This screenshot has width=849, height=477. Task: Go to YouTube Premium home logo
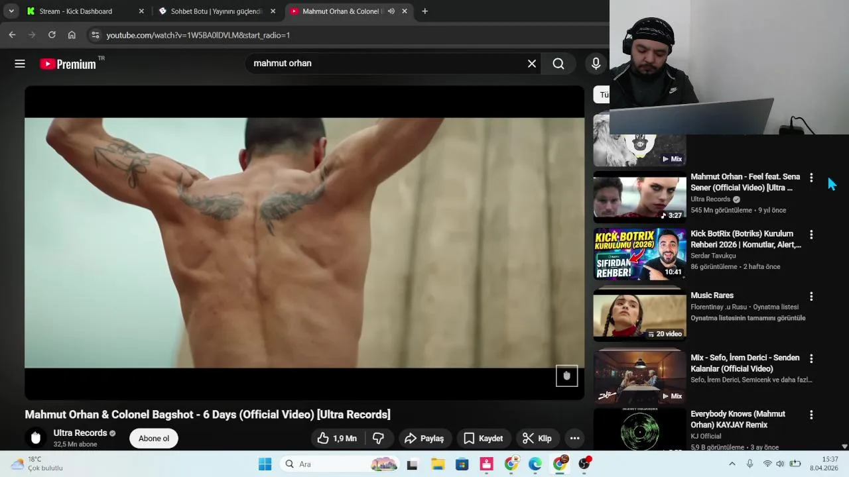[x=68, y=64]
